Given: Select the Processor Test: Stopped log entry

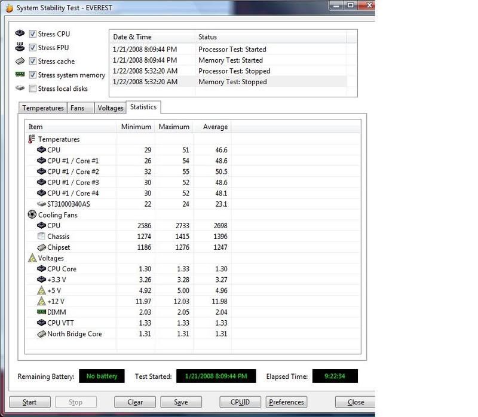Looking at the screenshot, I should 228,71.
